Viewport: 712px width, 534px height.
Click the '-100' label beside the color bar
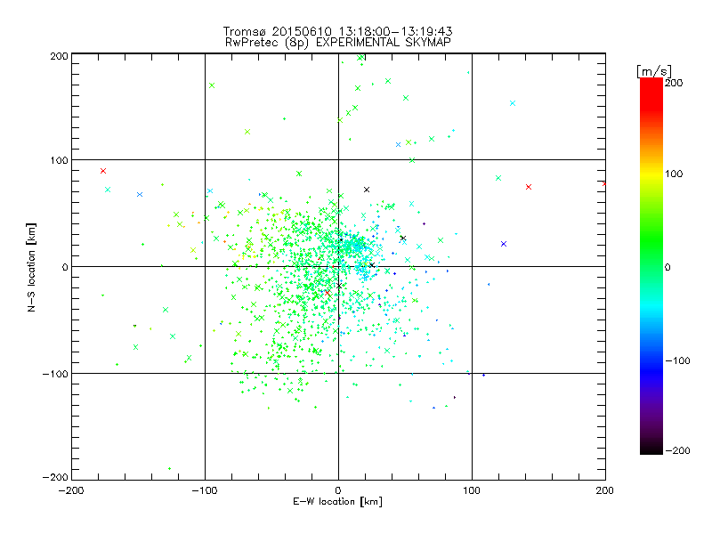point(677,361)
